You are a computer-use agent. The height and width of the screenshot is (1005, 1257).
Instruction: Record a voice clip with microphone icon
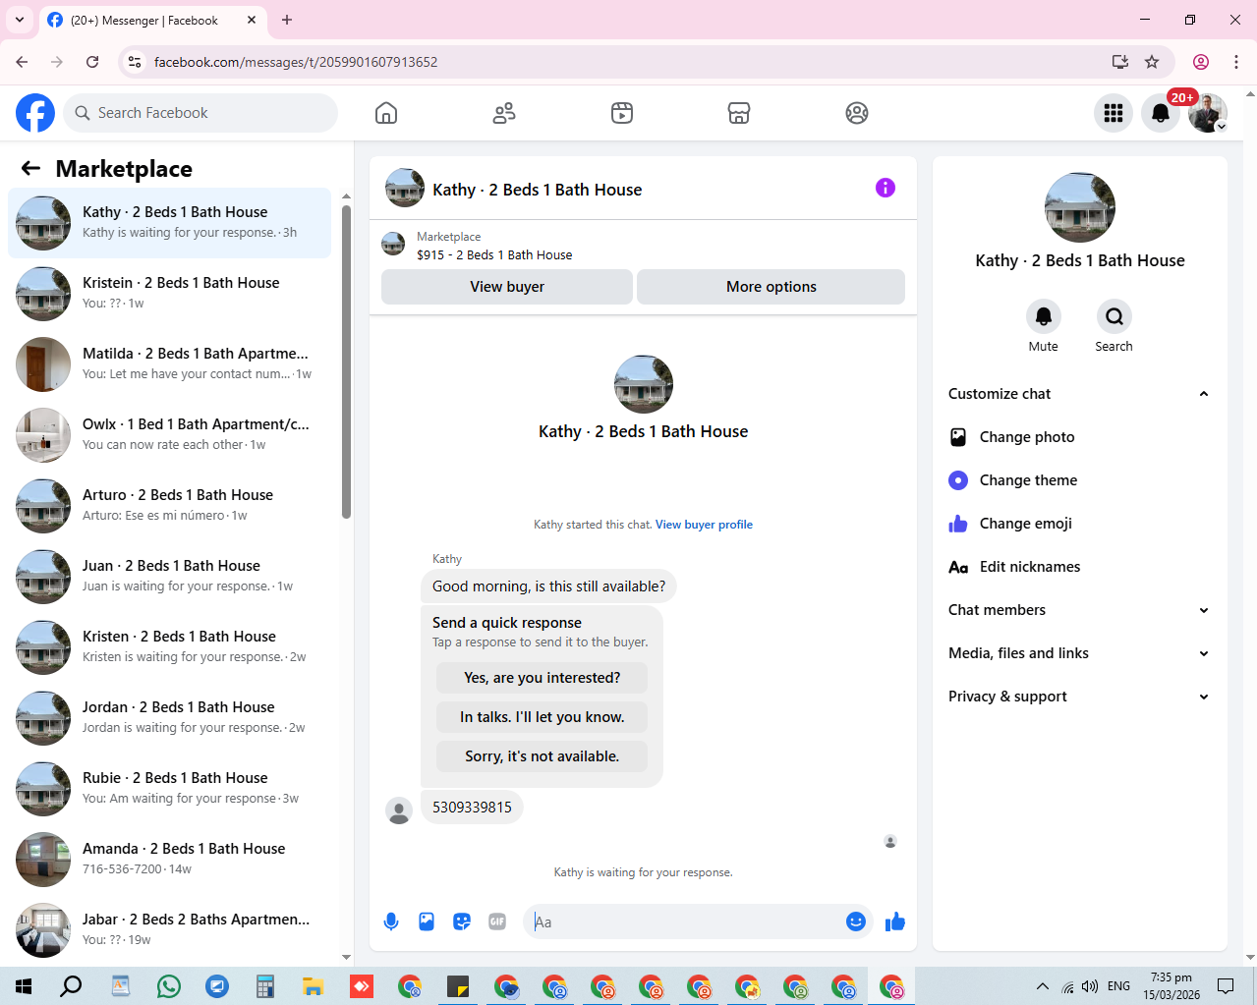pos(391,921)
